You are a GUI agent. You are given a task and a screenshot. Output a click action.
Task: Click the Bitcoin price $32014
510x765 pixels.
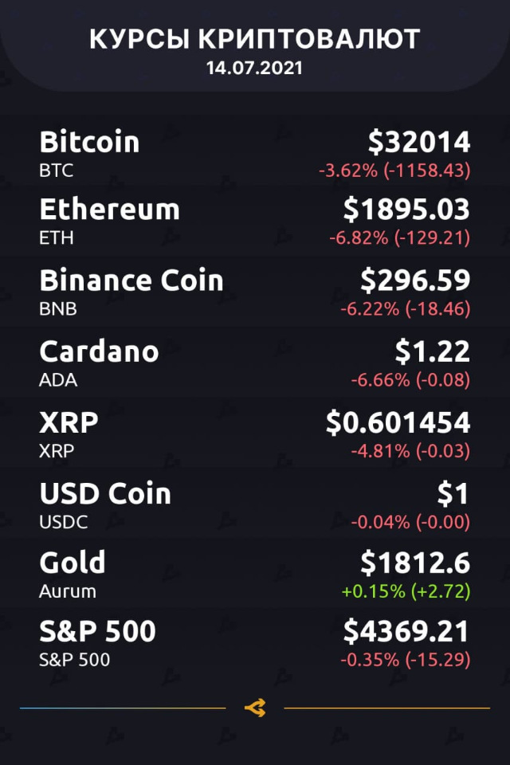418,142
